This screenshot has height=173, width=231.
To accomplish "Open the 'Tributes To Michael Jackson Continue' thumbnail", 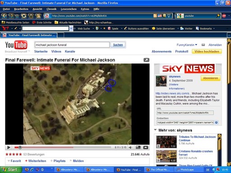I will click(166, 142).
